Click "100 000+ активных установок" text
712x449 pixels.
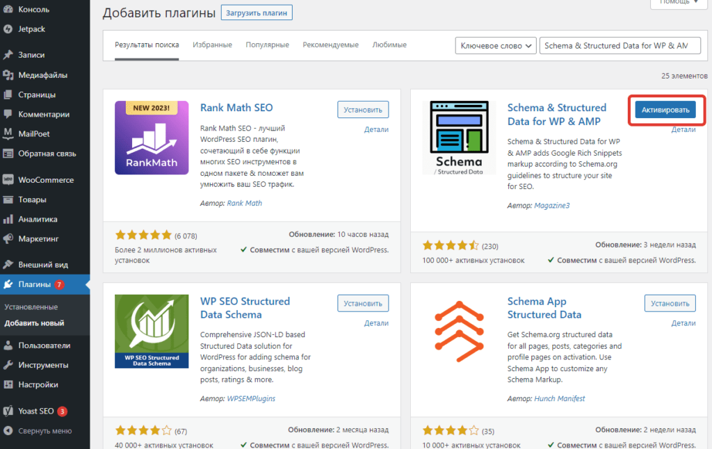coord(473,261)
